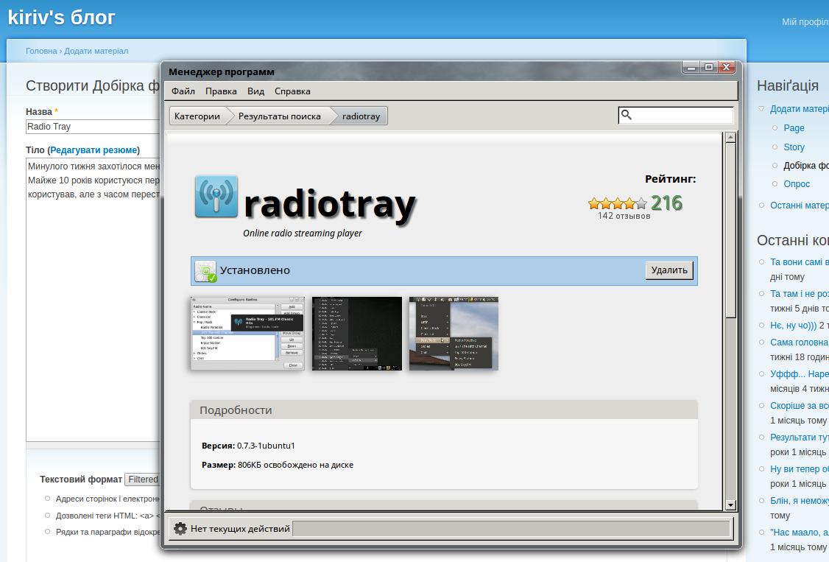Open the comment link starting Сама головна
Screen dimensions: 829x562
tap(800, 342)
